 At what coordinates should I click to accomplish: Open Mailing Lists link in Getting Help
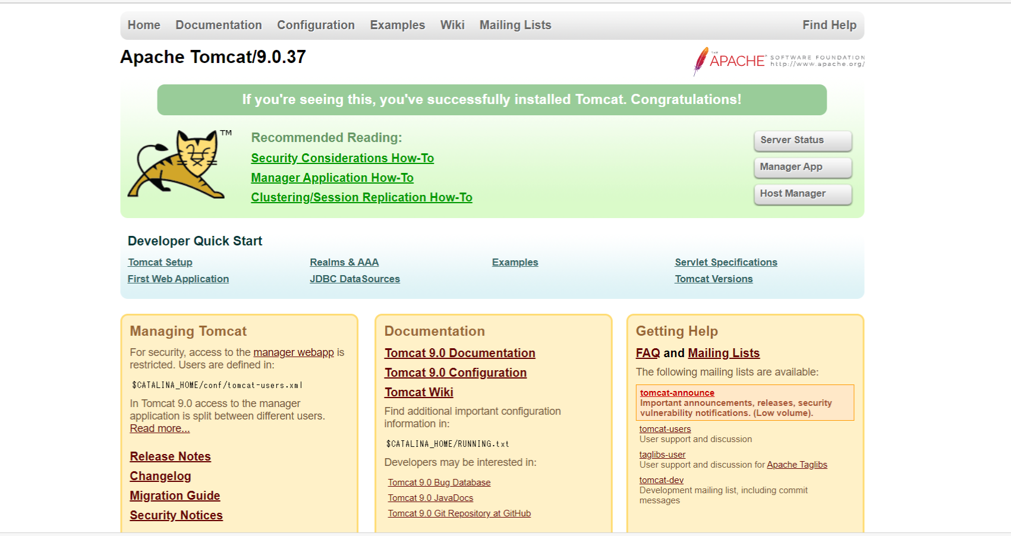(x=724, y=353)
